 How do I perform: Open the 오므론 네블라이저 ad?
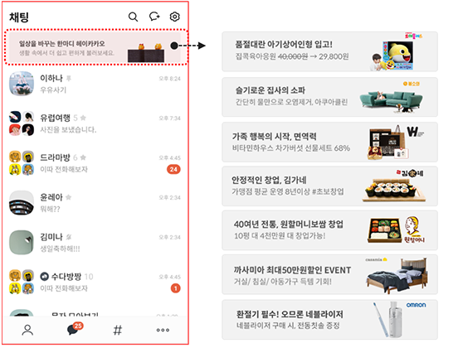(x=329, y=319)
